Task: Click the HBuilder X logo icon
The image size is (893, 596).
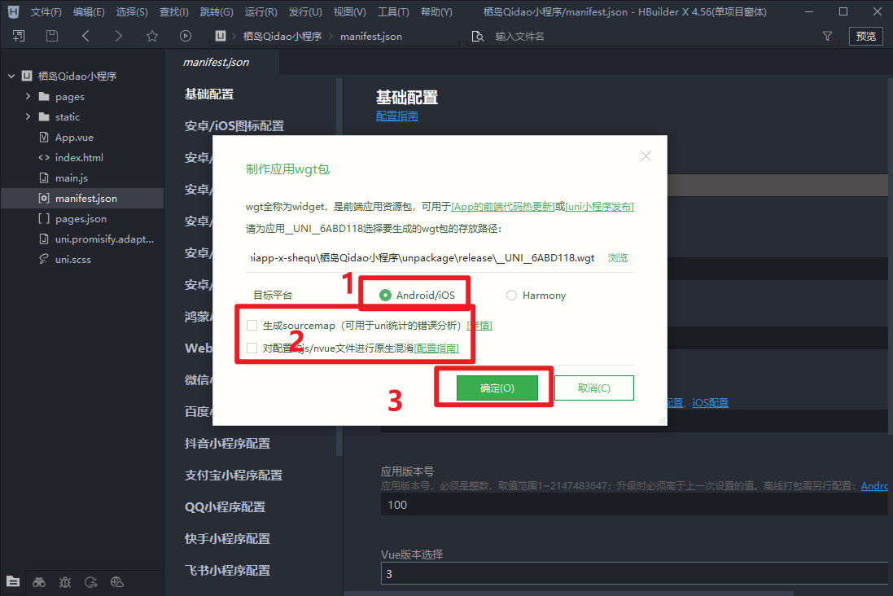Action: (x=13, y=11)
